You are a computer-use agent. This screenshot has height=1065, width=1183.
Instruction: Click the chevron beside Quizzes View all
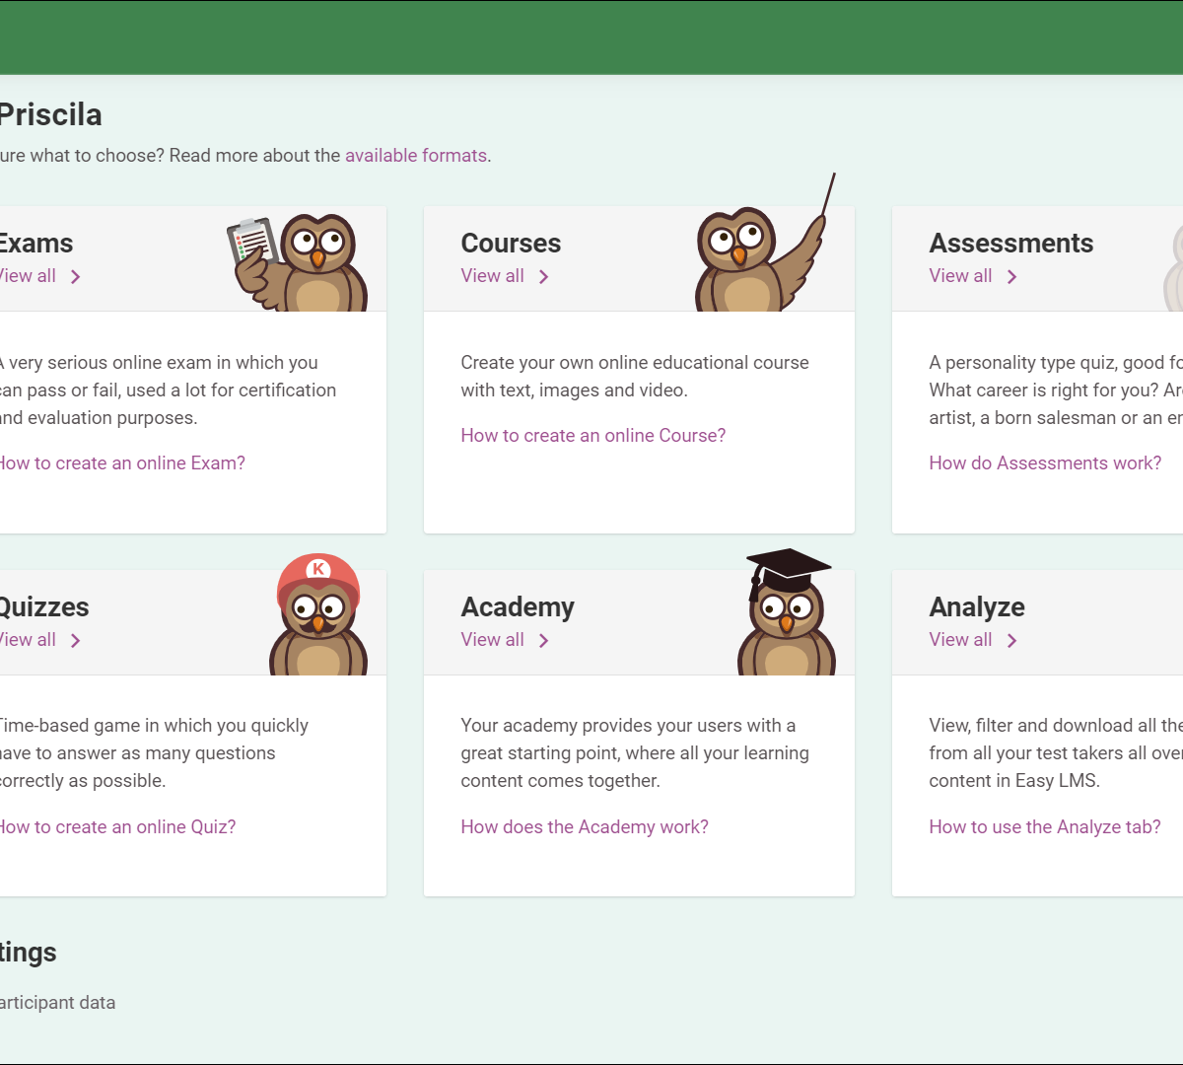click(x=76, y=641)
